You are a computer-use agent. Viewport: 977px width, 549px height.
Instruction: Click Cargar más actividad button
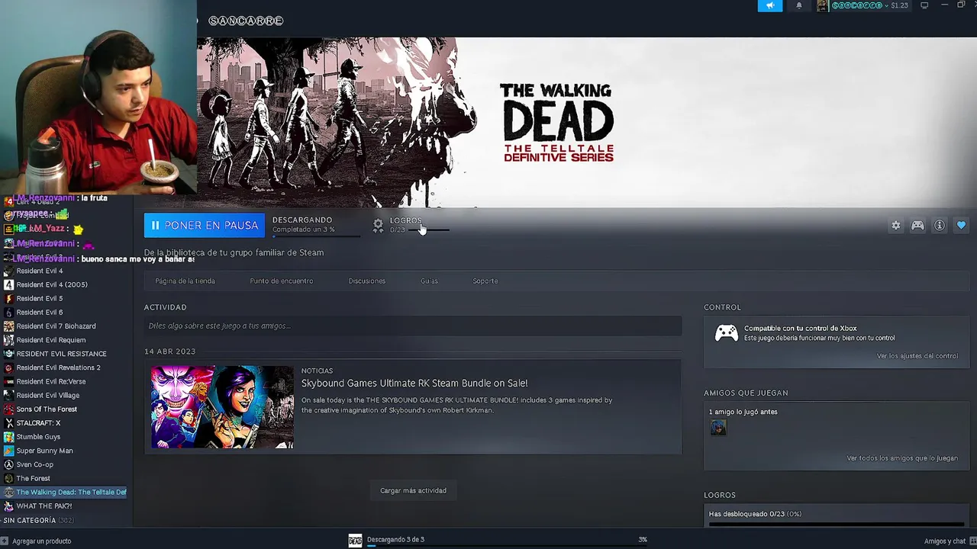pos(413,490)
